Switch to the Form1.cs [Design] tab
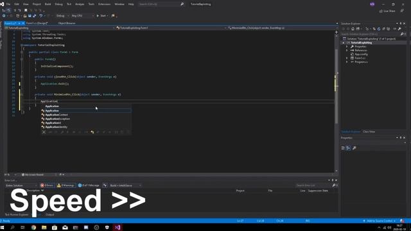Image resolution: width=411 pixels, height=231 pixels. pyautogui.click(x=37, y=23)
